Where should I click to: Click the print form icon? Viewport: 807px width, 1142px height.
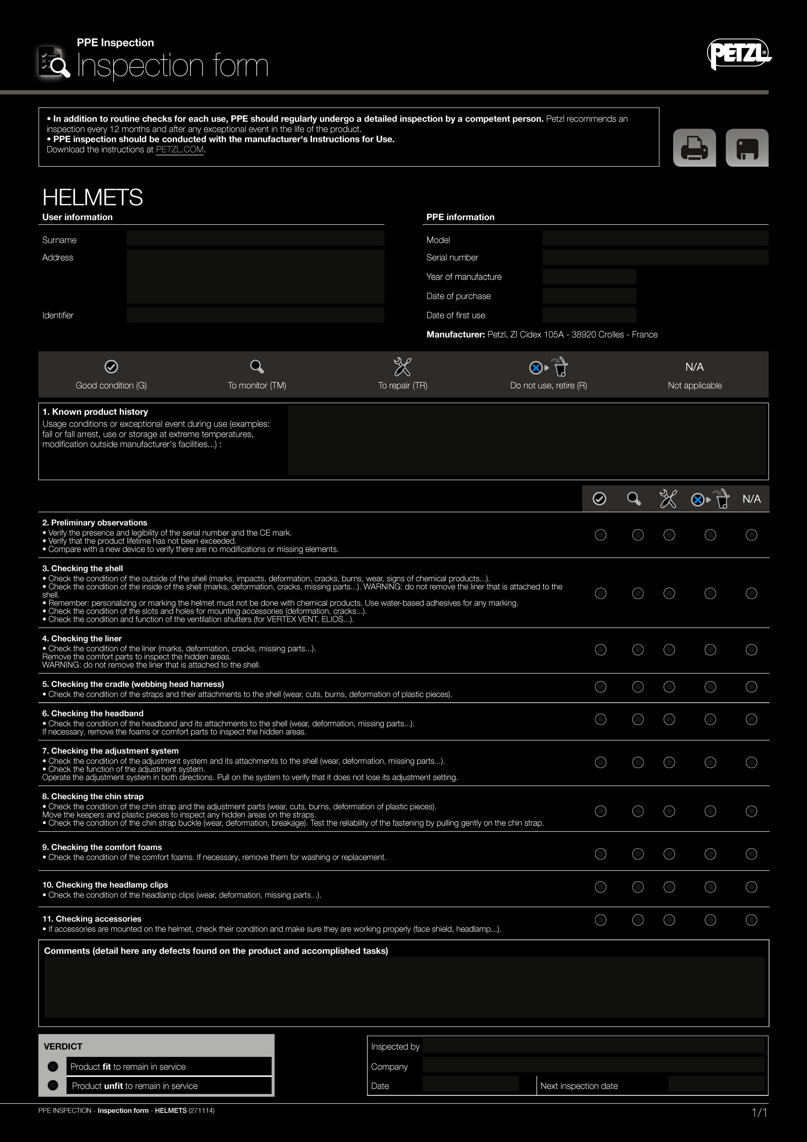click(694, 148)
